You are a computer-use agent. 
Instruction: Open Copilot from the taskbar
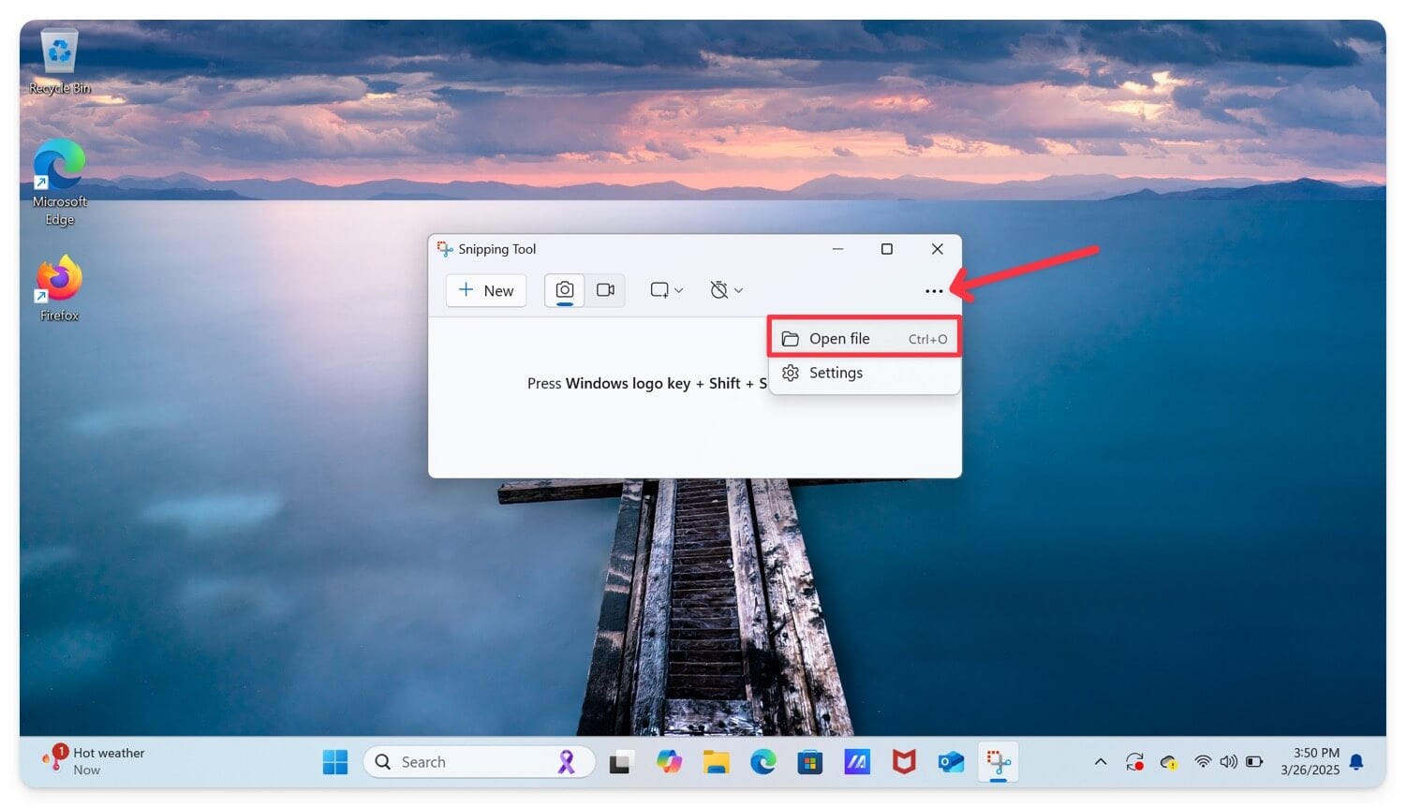click(669, 762)
